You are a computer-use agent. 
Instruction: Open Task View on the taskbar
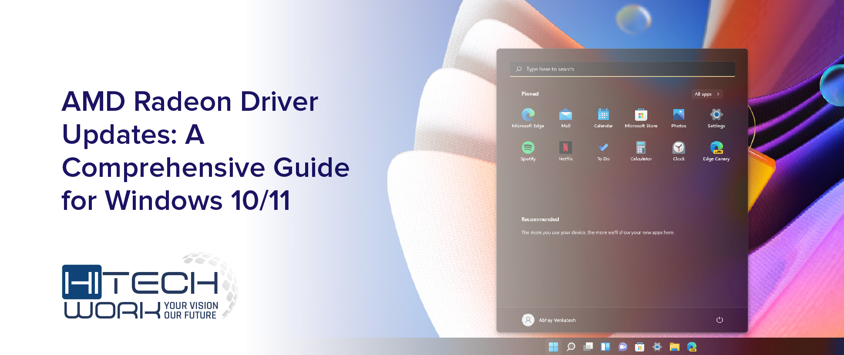[588, 347]
